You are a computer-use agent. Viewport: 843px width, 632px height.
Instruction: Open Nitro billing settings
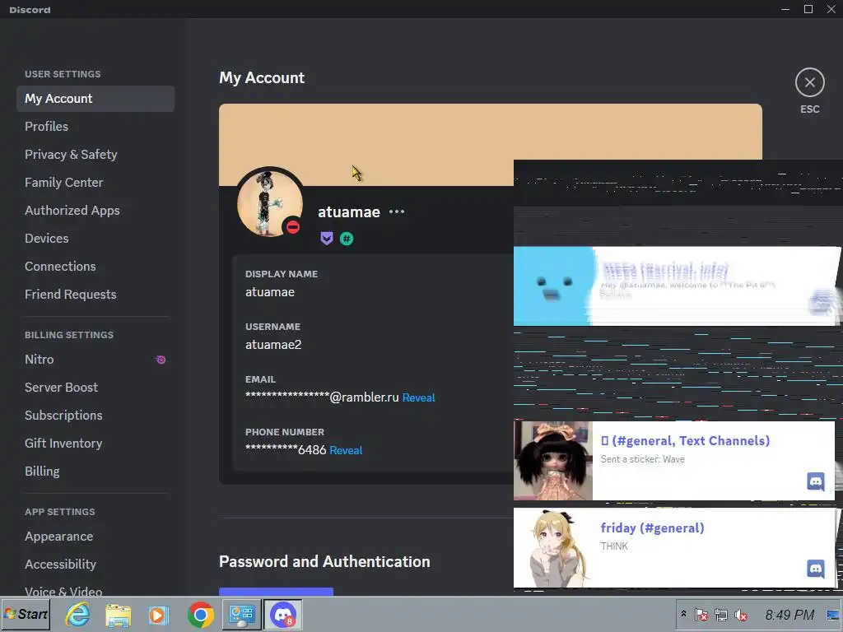(95, 359)
